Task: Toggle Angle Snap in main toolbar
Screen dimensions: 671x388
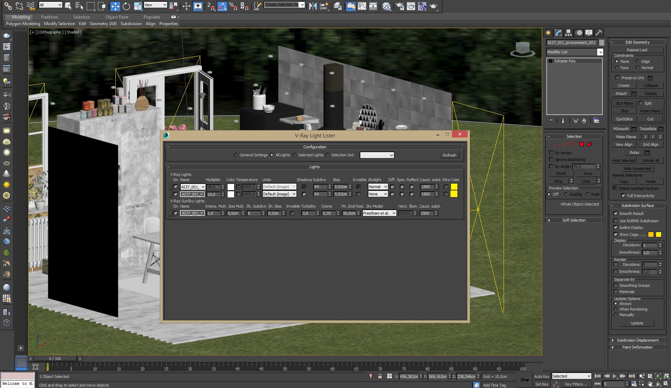Action: point(222,6)
